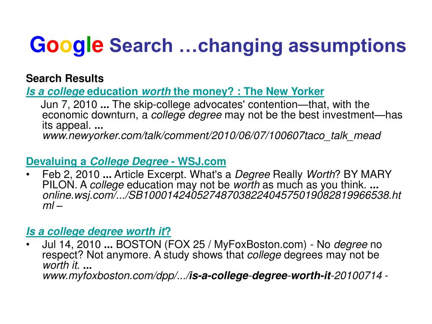Open the 'Is a college degree worth it?' link
This screenshot has width=432, height=324.
click(x=98, y=232)
